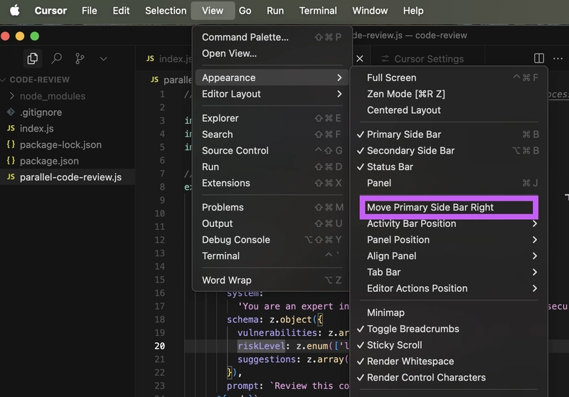The height and width of the screenshot is (397, 569).
Task: Click riskLevel text in code editor
Action: pyautogui.click(x=261, y=346)
